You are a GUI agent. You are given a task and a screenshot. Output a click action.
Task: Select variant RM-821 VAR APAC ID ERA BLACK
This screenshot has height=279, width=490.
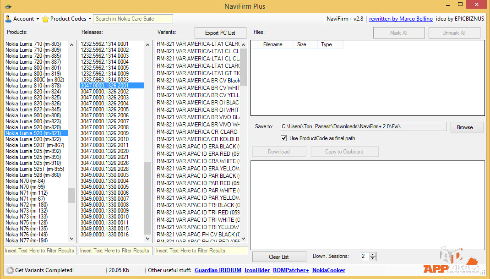tap(198, 147)
